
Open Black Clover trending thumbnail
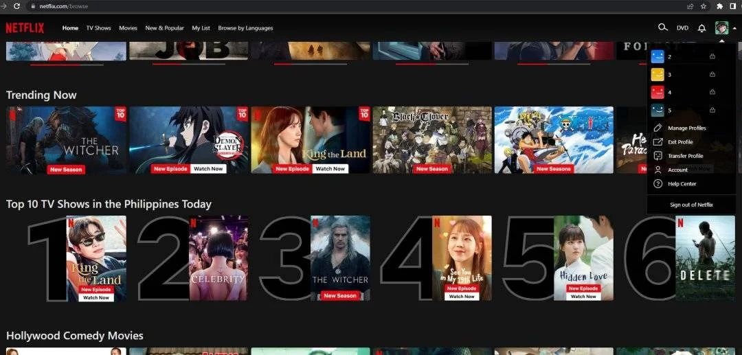coord(432,140)
